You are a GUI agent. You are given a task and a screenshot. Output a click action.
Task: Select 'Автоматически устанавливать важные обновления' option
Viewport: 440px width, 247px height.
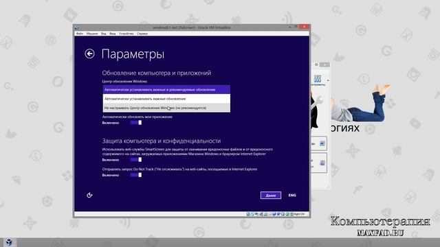coord(166,99)
